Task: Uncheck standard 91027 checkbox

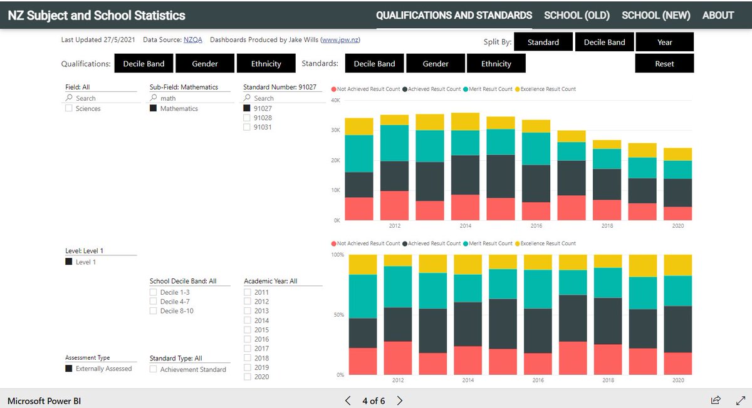Action: pos(248,108)
